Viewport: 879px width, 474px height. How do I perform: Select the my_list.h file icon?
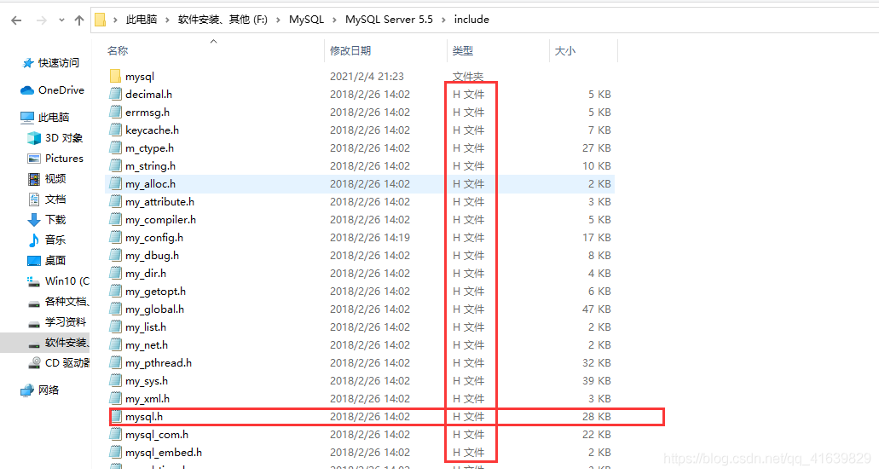(x=115, y=327)
